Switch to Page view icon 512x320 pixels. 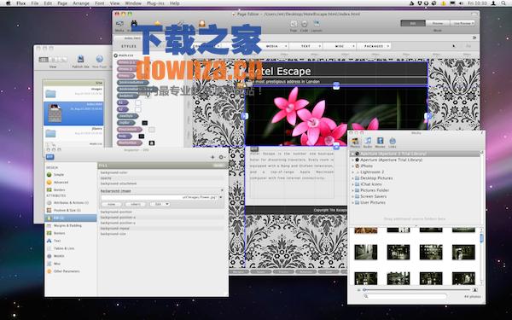tap(294, 24)
